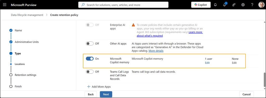Click the search magnifier icon
The width and height of the screenshot is (266, 98).
tap(83, 5)
